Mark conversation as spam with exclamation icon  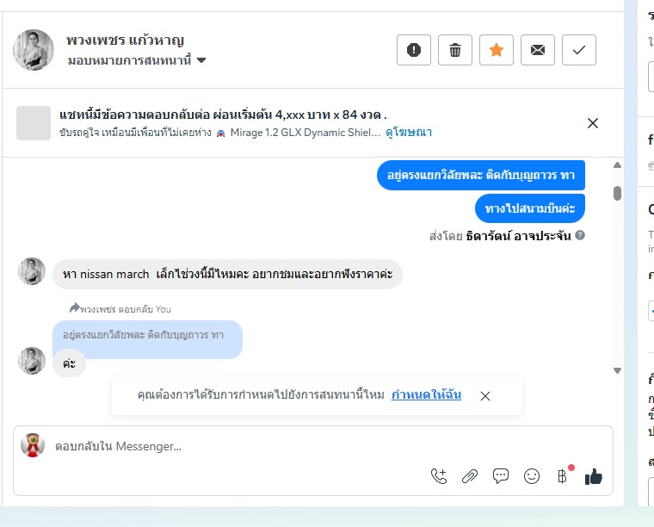(x=414, y=50)
